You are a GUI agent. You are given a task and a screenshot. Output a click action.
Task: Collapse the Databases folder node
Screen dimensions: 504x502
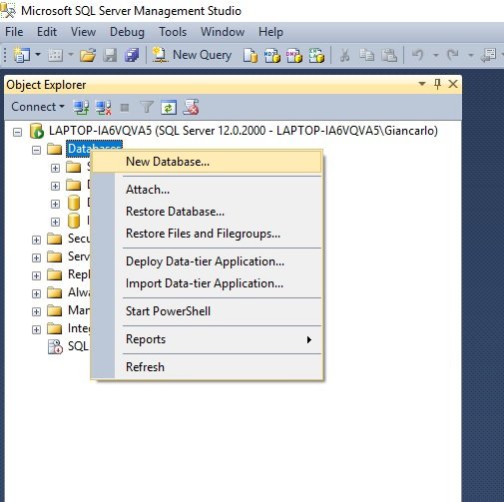pos(36,150)
